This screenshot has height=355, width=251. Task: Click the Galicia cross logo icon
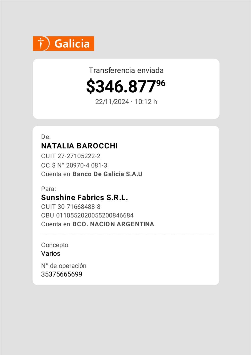click(x=41, y=44)
